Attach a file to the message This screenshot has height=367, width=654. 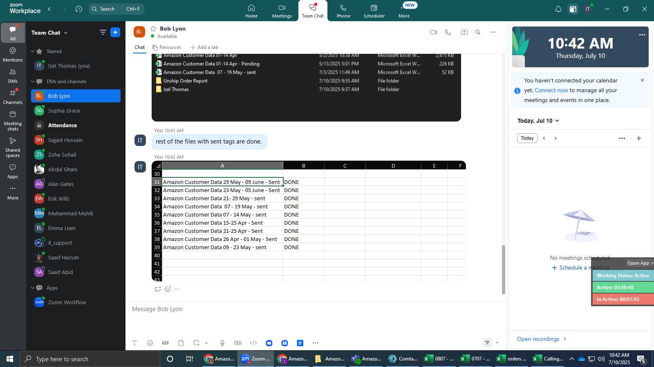[x=181, y=343]
